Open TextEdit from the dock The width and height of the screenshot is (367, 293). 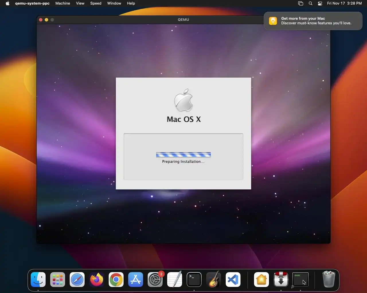pyautogui.click(x=175, y=280)
